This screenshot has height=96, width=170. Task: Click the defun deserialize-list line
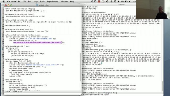click(x=17, y=46)
